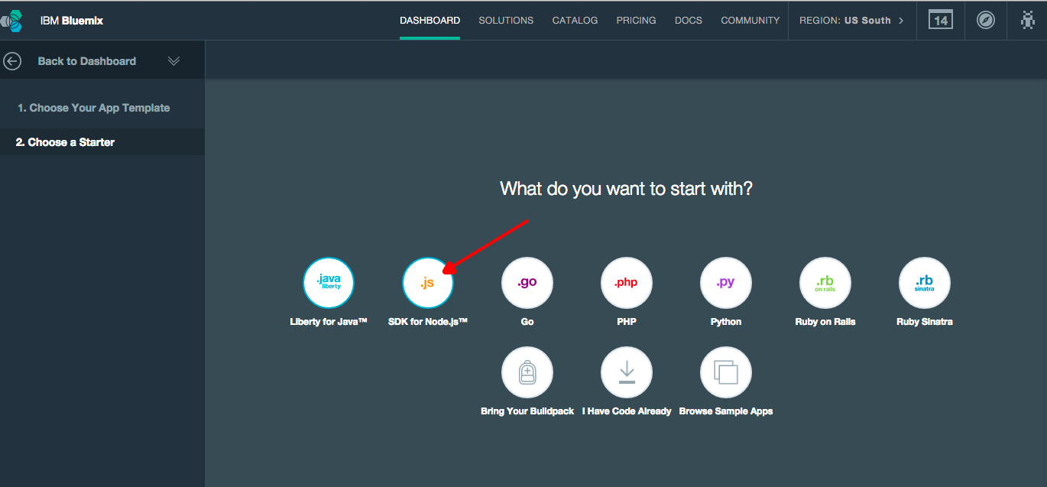Switch to the Dashboard tab

click(429, 21)
